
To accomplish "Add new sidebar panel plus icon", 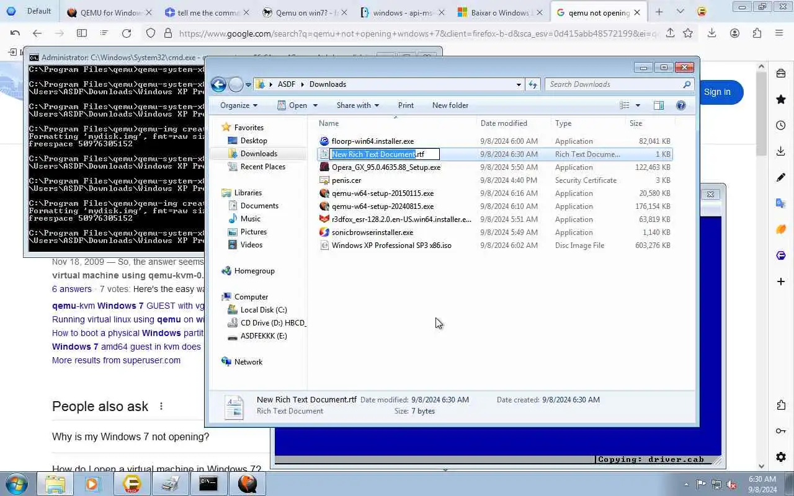I will pyautogui.click(x=781, y=281).
